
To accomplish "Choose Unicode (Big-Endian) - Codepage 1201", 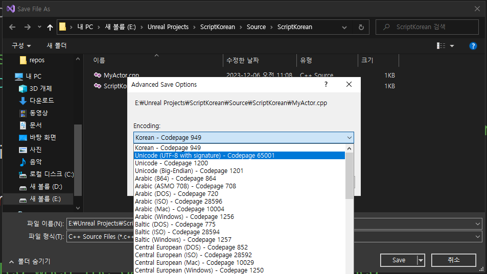I will (240, 171).
